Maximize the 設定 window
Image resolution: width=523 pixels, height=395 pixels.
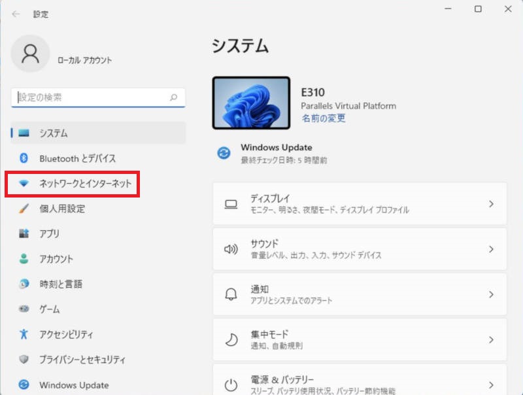(478, 9)
